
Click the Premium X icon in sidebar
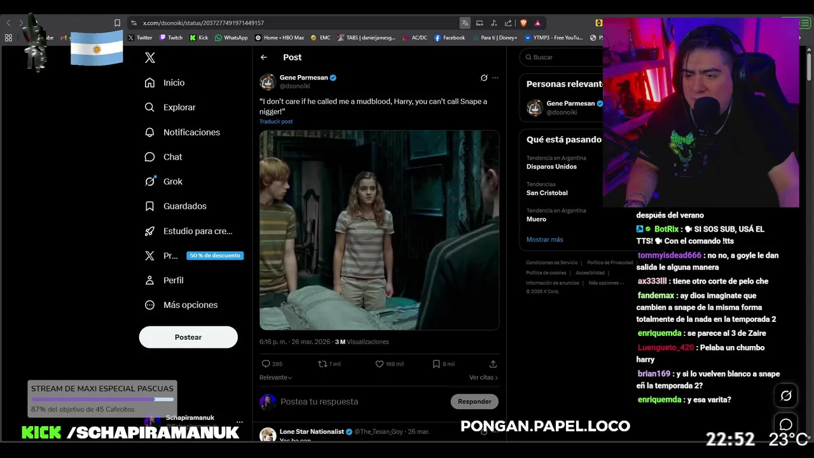[149, 256]
